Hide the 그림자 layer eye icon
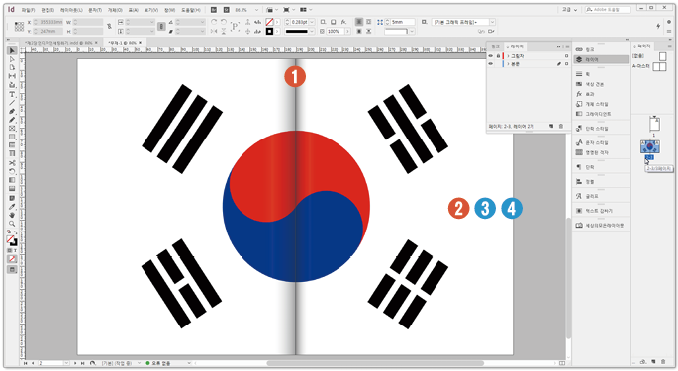Screen dimensions: 678x371 490,56
